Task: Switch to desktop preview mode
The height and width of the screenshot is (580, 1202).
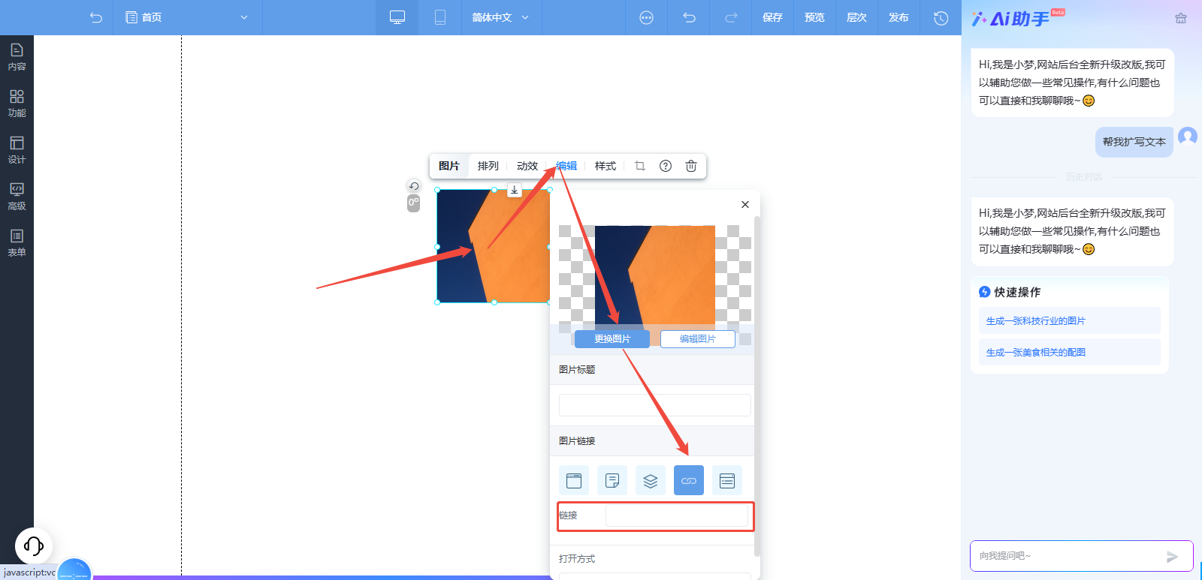Action: (x=397, y=17)
